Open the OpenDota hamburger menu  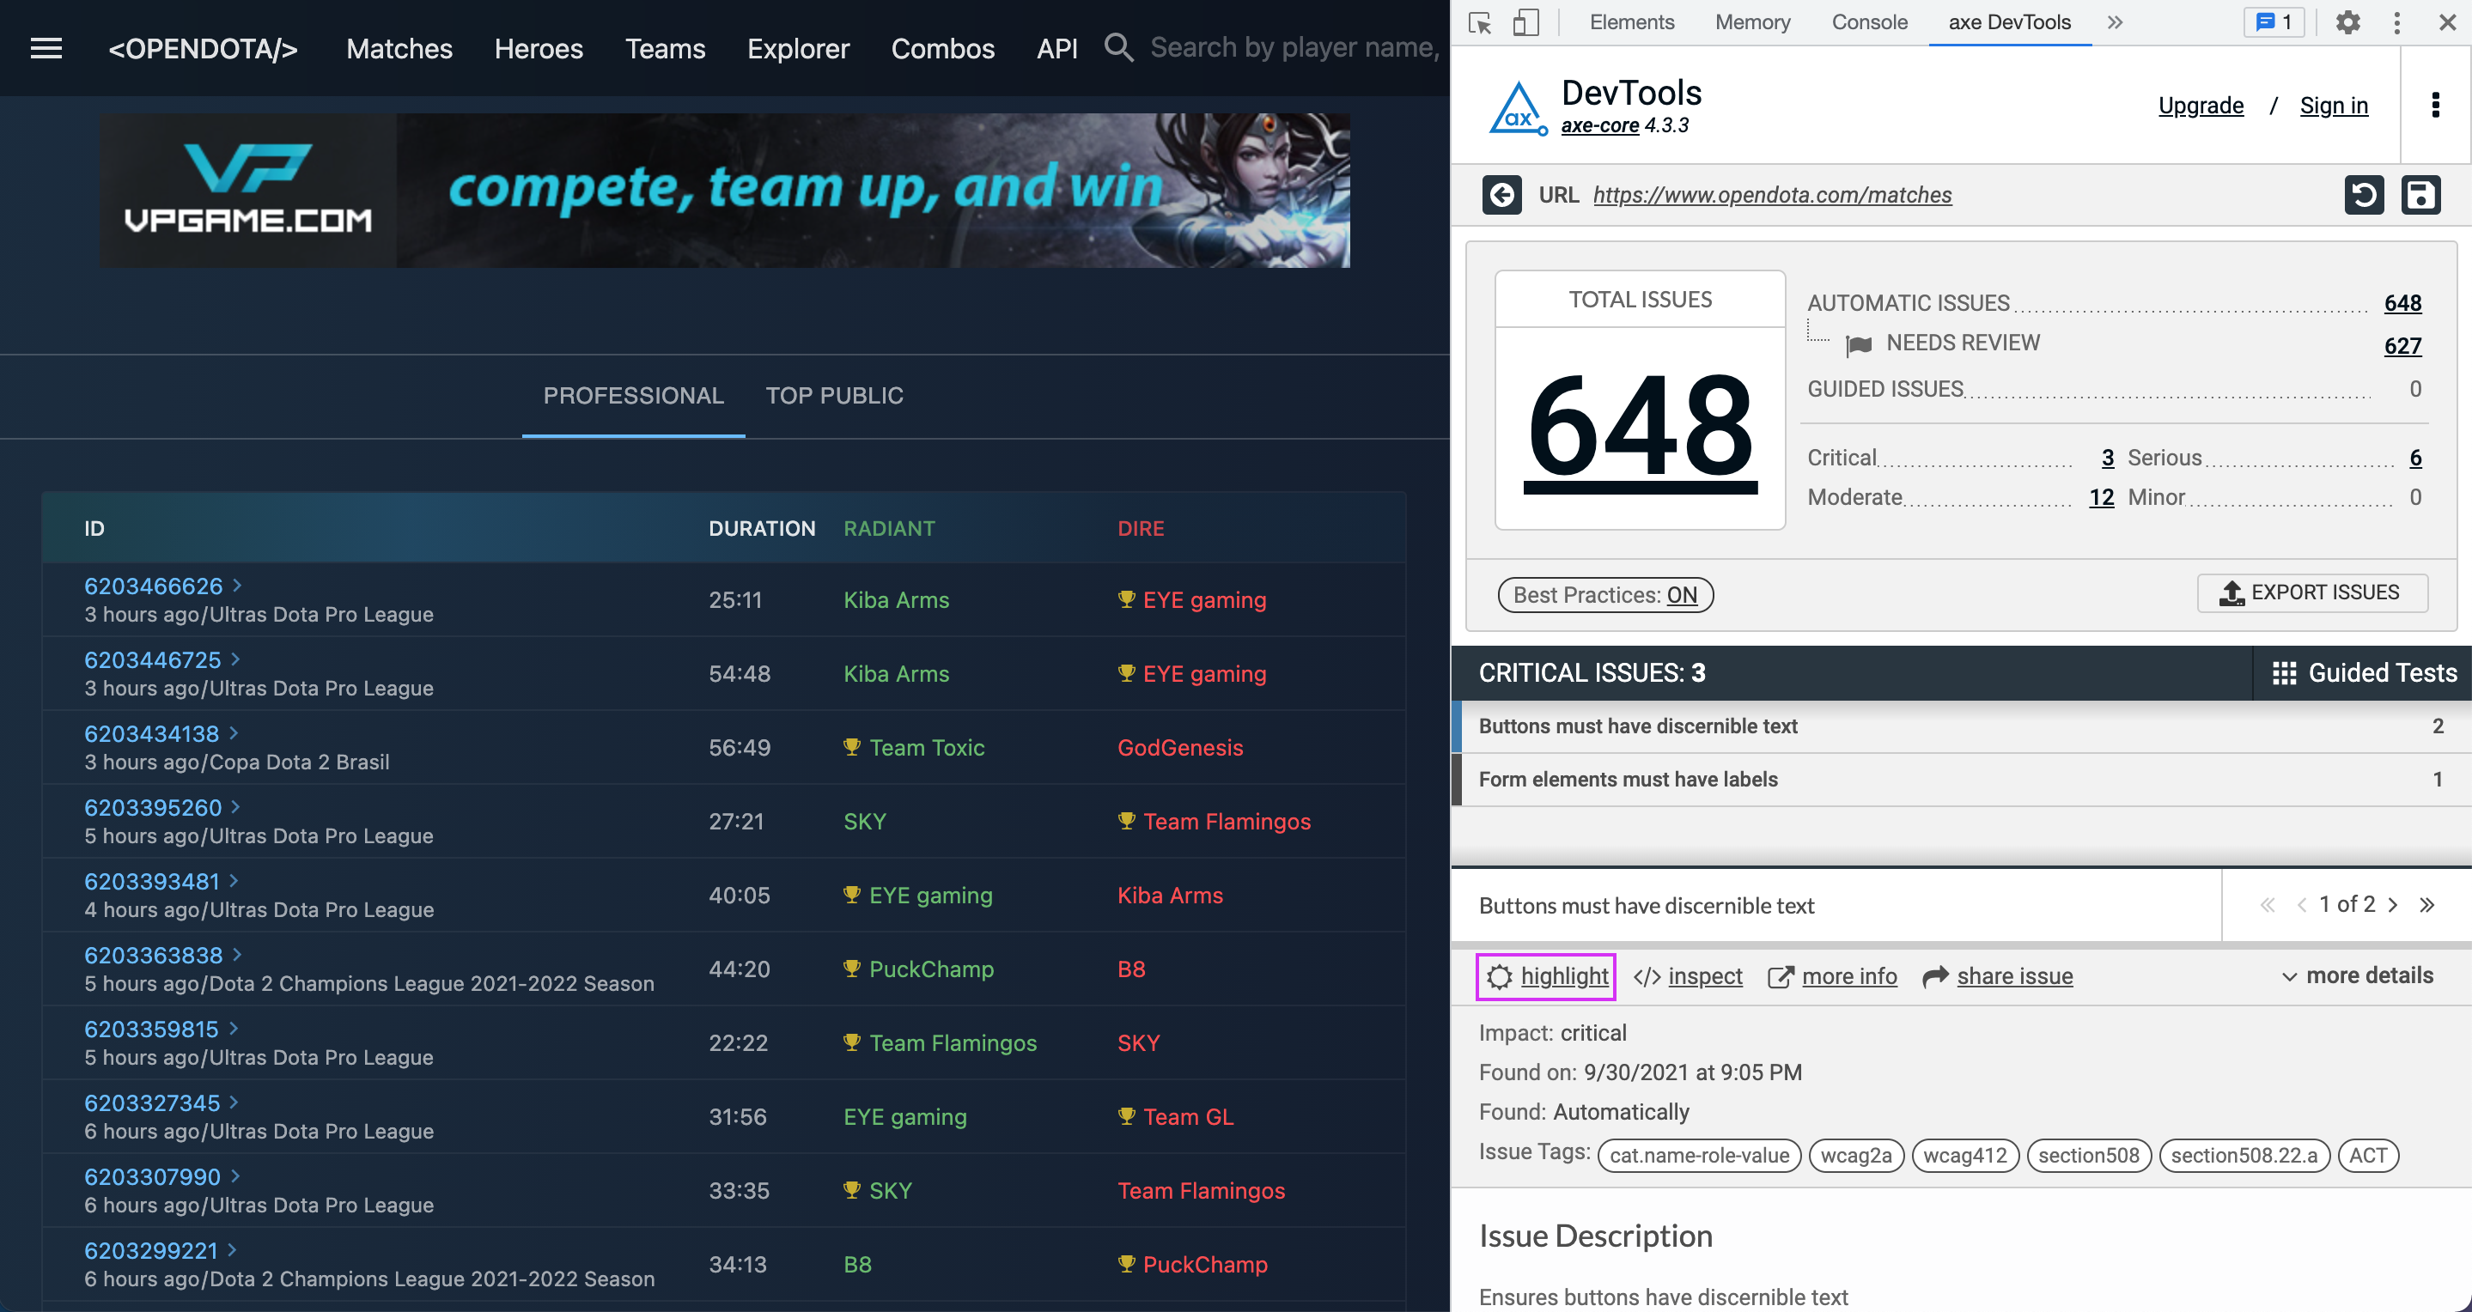pyautogui.click(x=46, y=48)
